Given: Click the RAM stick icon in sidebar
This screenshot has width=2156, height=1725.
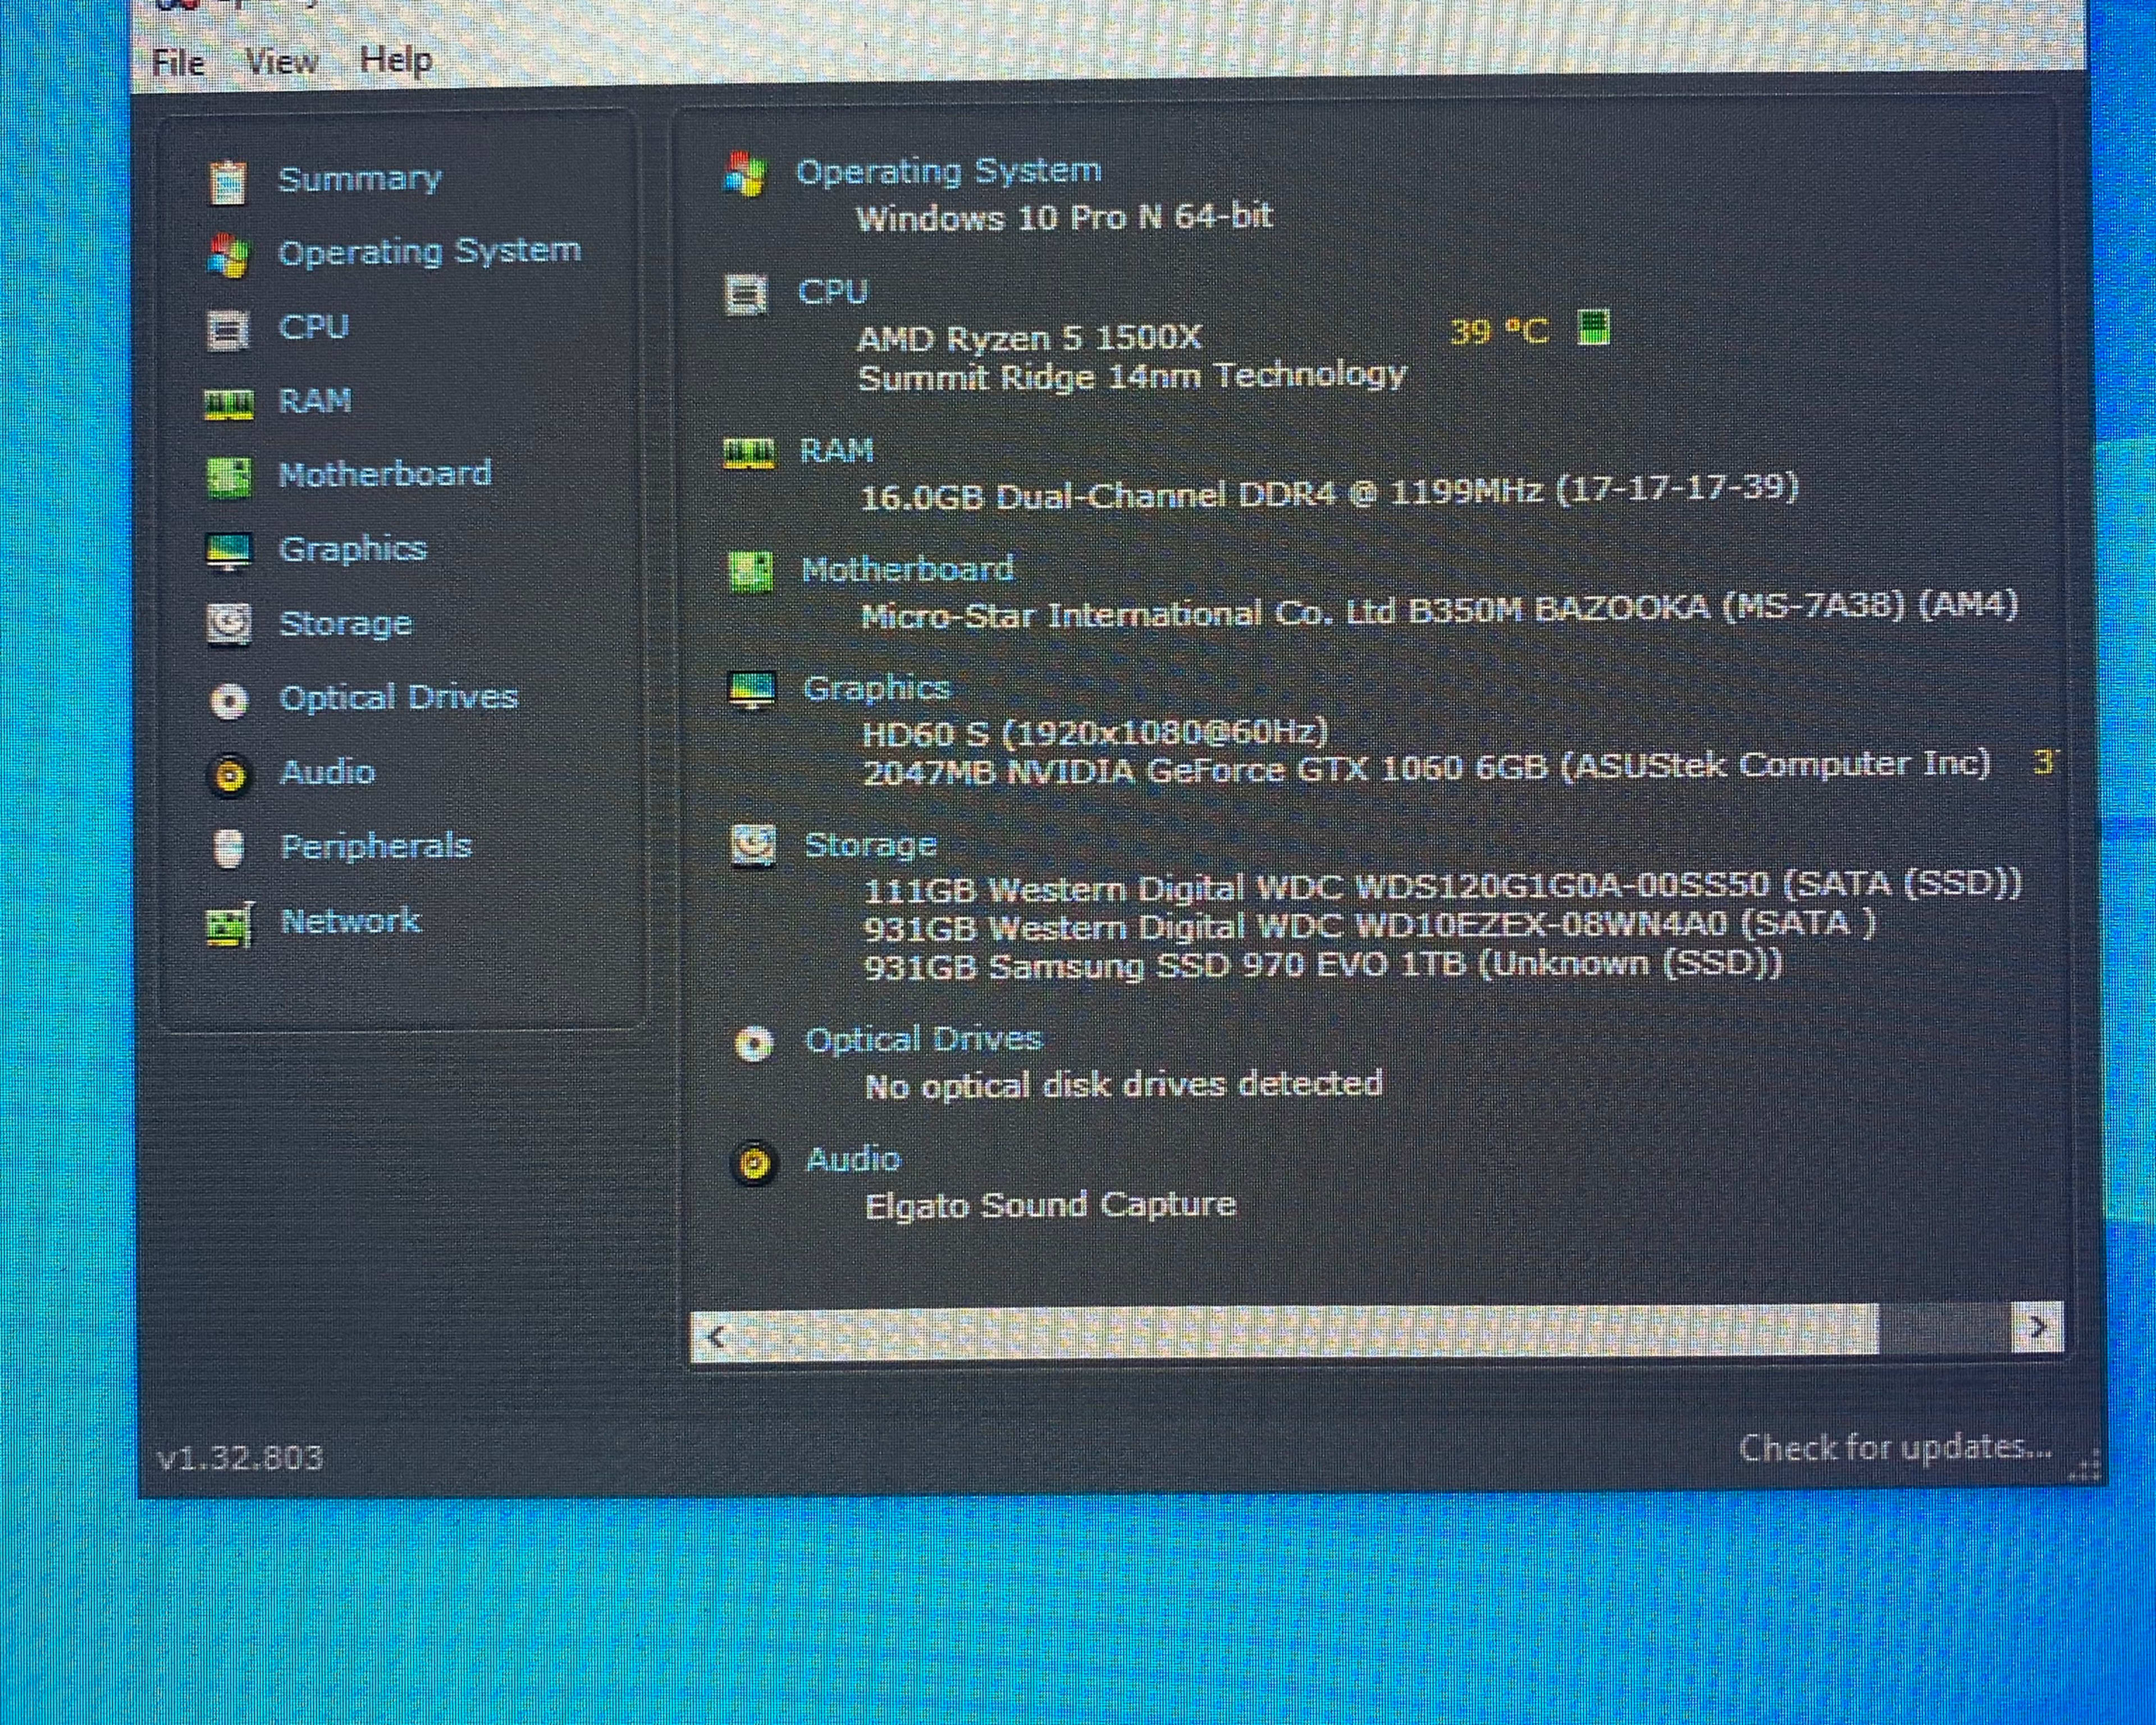Looking at the screenshot, I should 228,404.
